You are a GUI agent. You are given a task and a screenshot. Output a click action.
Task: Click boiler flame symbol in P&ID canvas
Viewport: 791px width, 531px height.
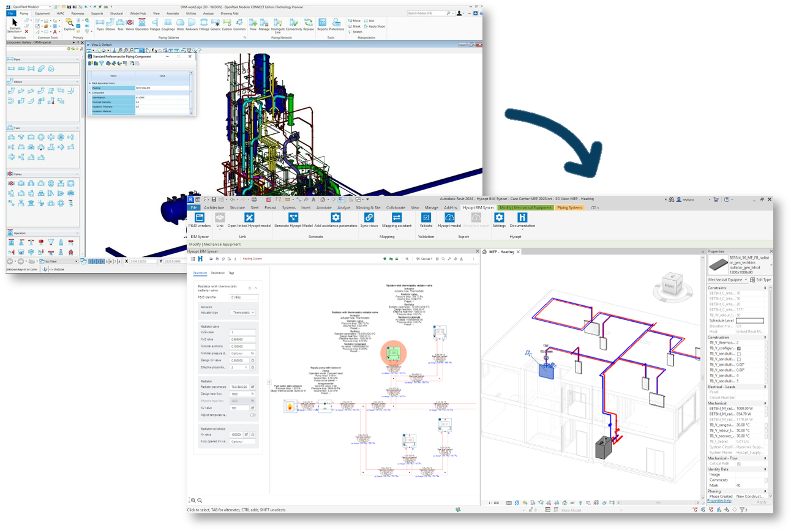(290, 405)
